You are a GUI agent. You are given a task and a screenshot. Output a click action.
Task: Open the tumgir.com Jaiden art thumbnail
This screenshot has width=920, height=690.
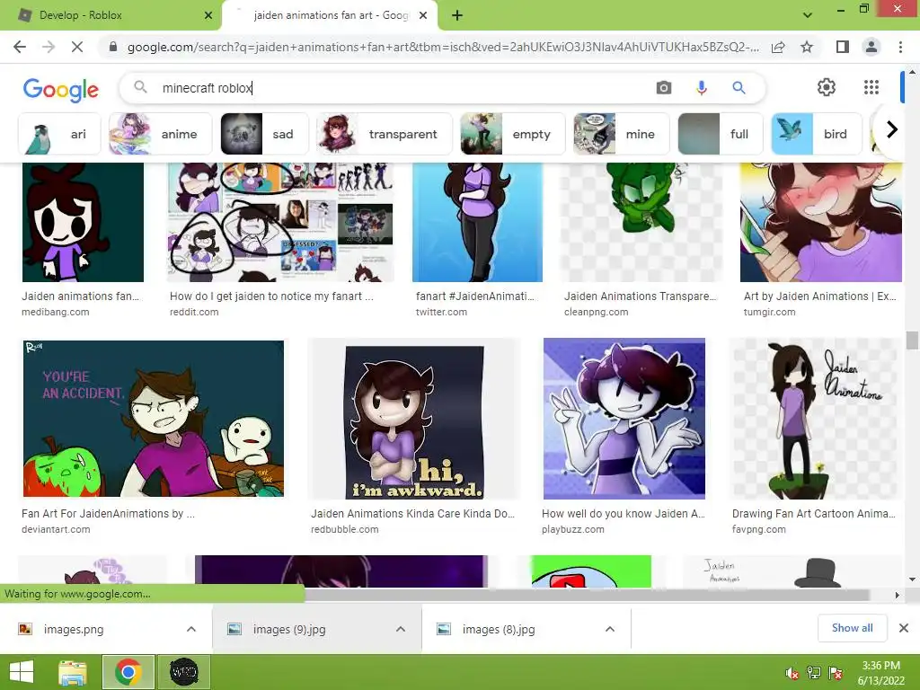coord(821,223)
